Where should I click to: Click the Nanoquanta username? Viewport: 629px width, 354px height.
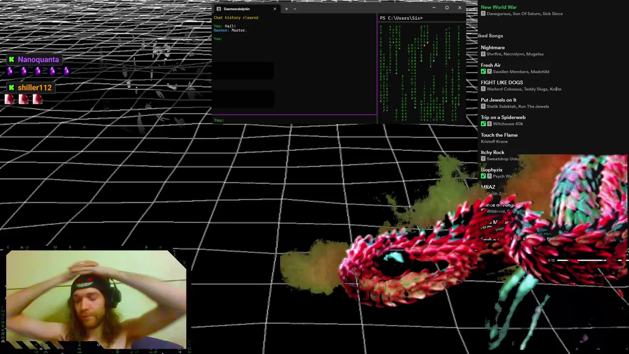pyautogui.click(x=38, y=59)
